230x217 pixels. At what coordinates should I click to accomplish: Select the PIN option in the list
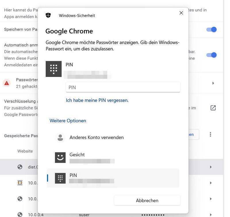(x=113, y=178)
